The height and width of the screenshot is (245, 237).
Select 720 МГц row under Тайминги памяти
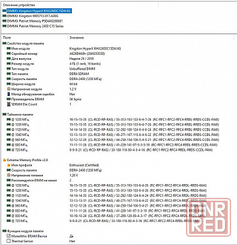[110, 150]
